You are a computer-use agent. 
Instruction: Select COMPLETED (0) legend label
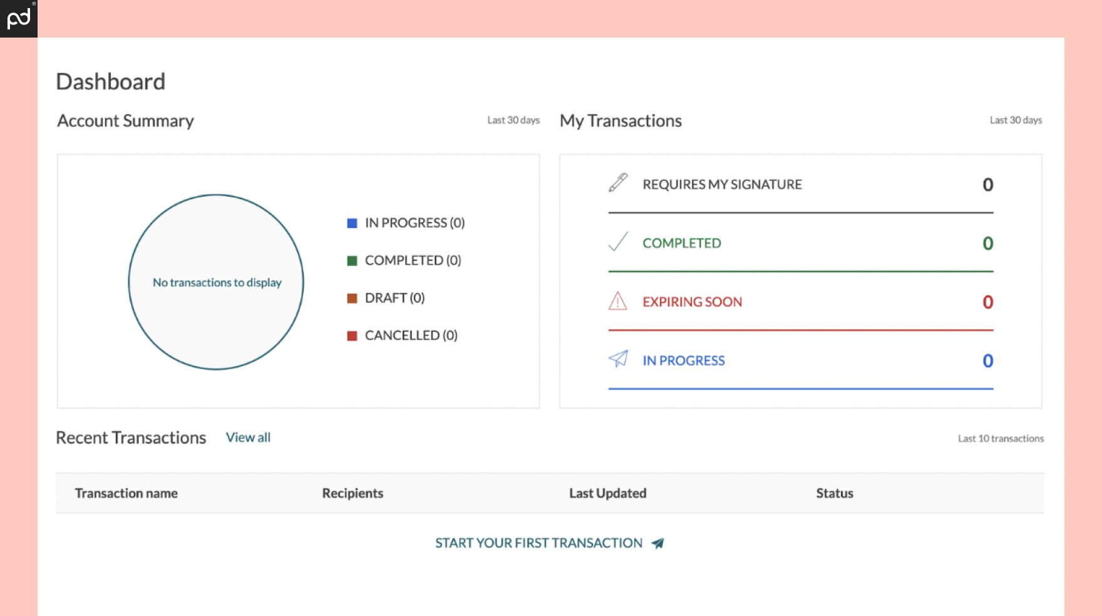point(413,260)
